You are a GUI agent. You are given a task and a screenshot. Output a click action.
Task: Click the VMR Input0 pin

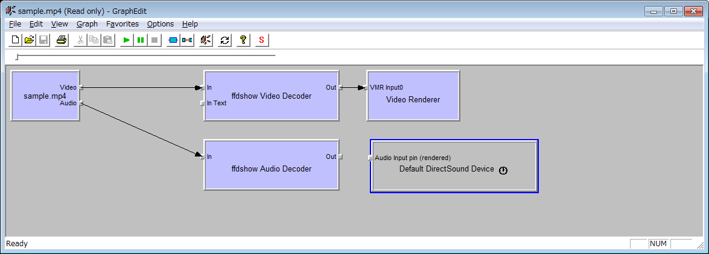pyautogui.click(x=365, y=87)
